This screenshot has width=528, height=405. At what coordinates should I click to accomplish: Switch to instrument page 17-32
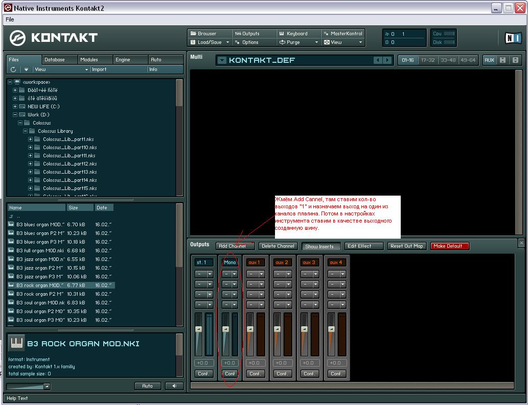click(x=428, y=60)
